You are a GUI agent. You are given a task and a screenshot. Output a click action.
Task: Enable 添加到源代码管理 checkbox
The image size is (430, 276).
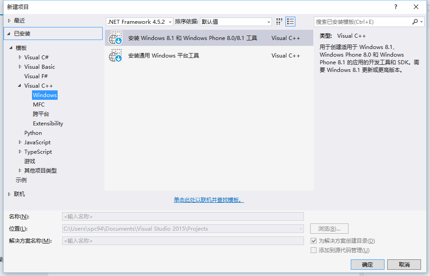pos(313,250)
